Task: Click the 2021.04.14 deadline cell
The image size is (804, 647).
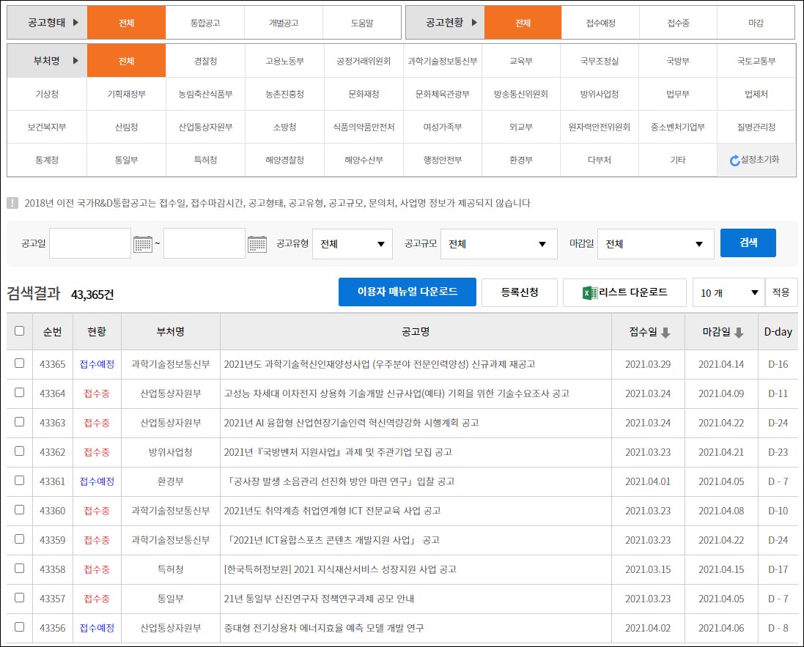Action: click(721, 364)
